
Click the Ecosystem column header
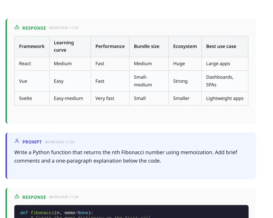185,47
